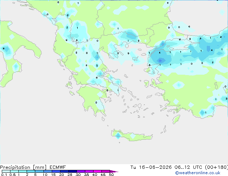Select the 25–30 mm legend color
Viewport: 228px width, 176px height.
click(73, 171)
